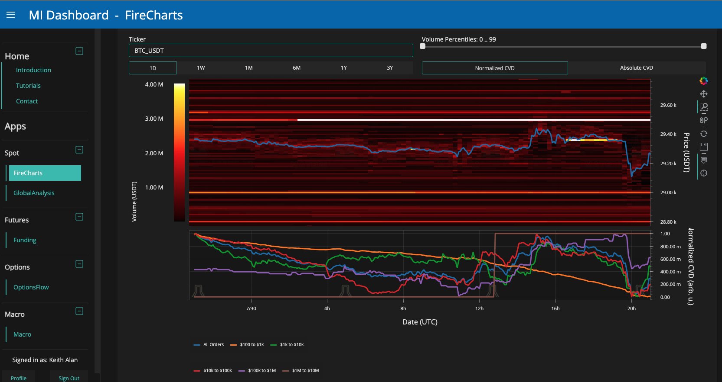Collapse the Futures section
The image size is (722, 382).
(x=79, y=217)
